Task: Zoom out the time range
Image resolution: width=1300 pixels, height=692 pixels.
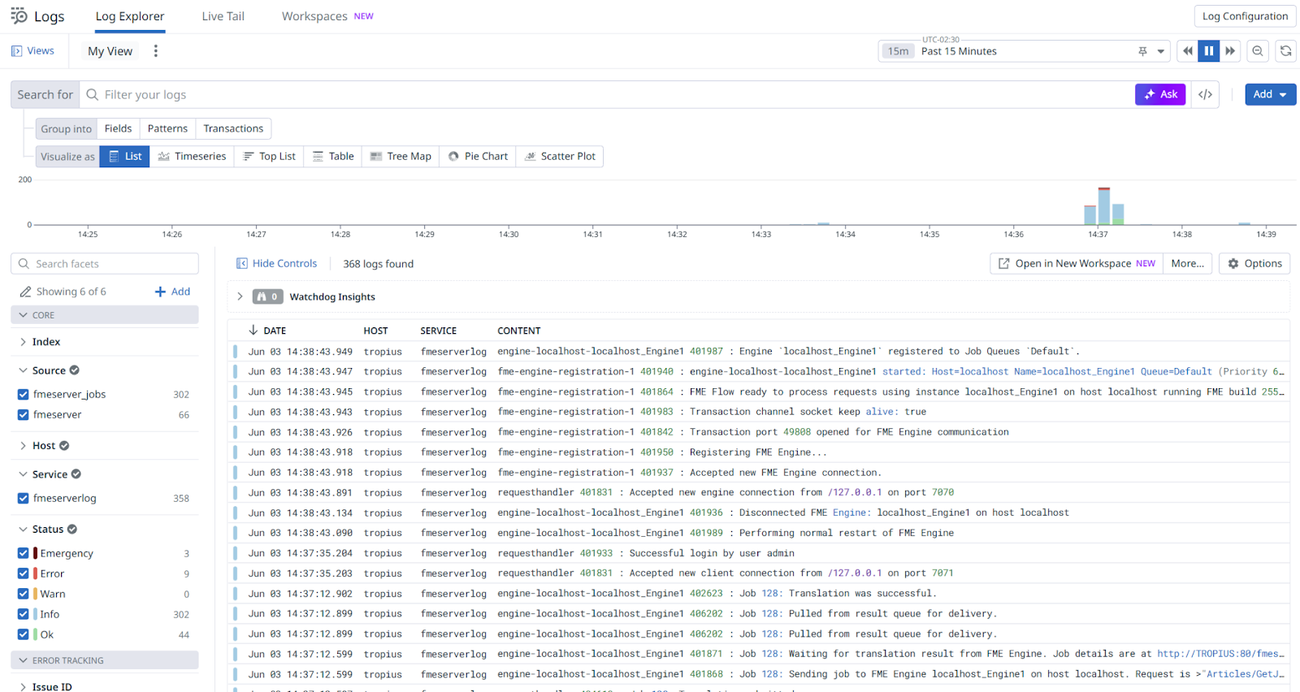Action: point(1258,51)
